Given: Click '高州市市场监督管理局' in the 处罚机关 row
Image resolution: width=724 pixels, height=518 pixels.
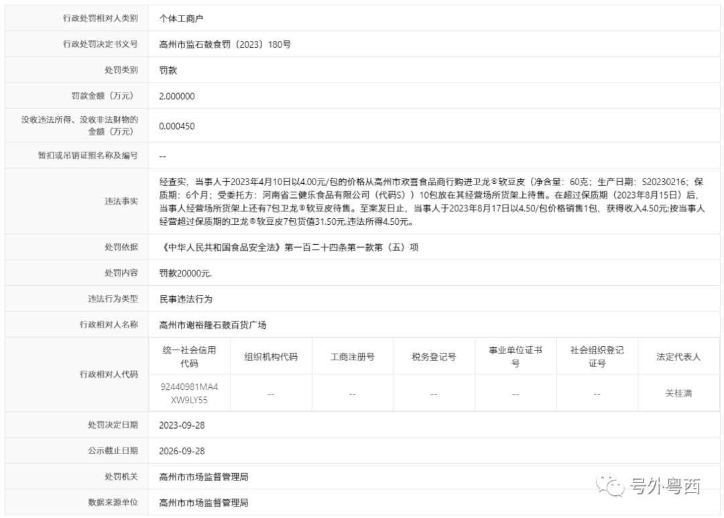Looking at the screenshot, I should pyautogui.click(x=204, y=477).
